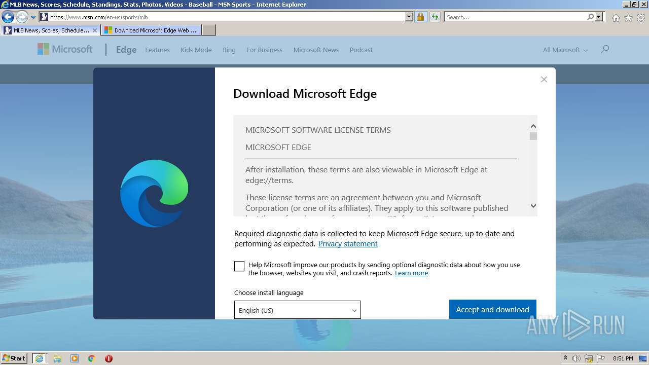The width and height of the screenshot is (649, 365).
Task: Open the Features menu item
Action: [x=157, y=50]
